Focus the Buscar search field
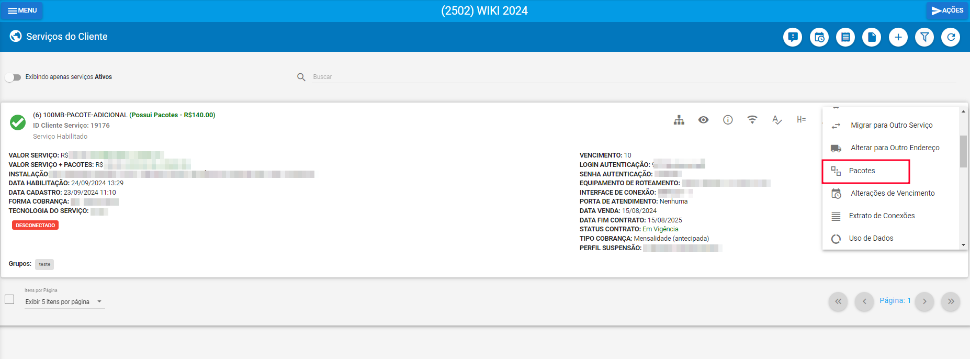970x359 pixels. coord(634,77)
